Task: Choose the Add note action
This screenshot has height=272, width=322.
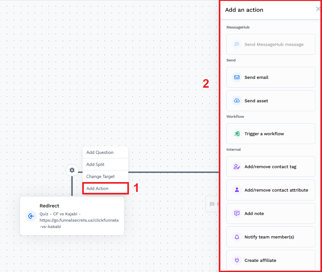Action: 271,213
